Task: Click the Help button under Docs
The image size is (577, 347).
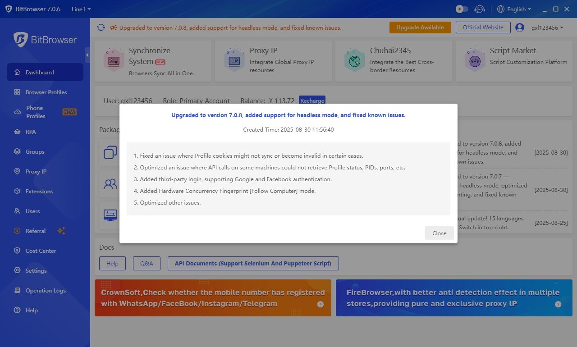Action: tap(112, 263)
